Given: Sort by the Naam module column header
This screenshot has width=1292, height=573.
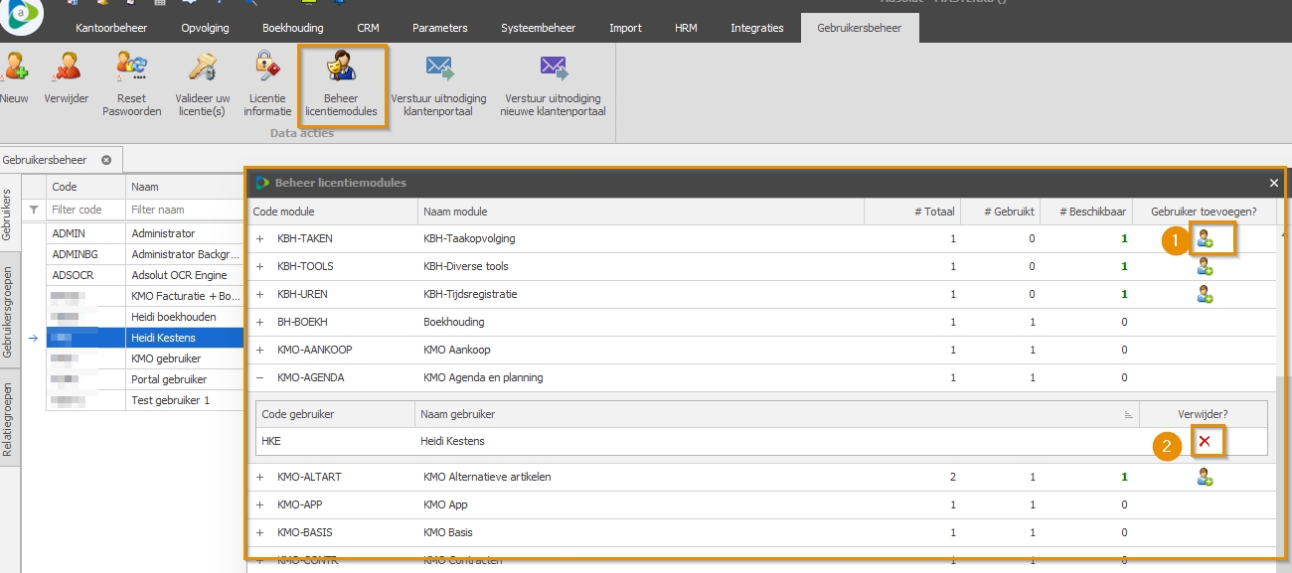Looking at the screenshot, I should point(640,212).
